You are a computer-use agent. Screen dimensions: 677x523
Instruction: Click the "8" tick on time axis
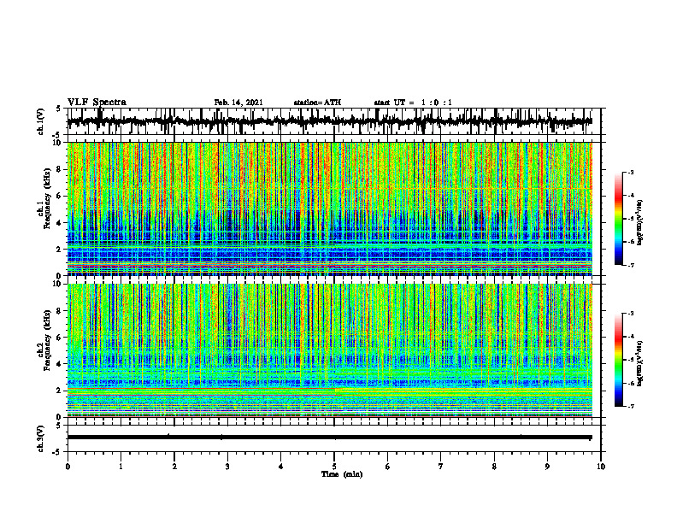[494, 467]
